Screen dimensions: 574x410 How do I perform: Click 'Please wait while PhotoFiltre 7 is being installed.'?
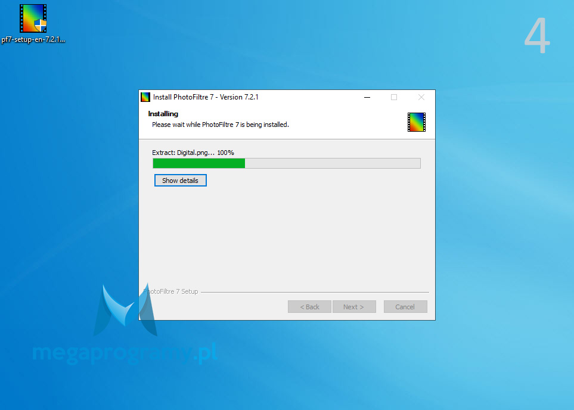coord(221,125)
